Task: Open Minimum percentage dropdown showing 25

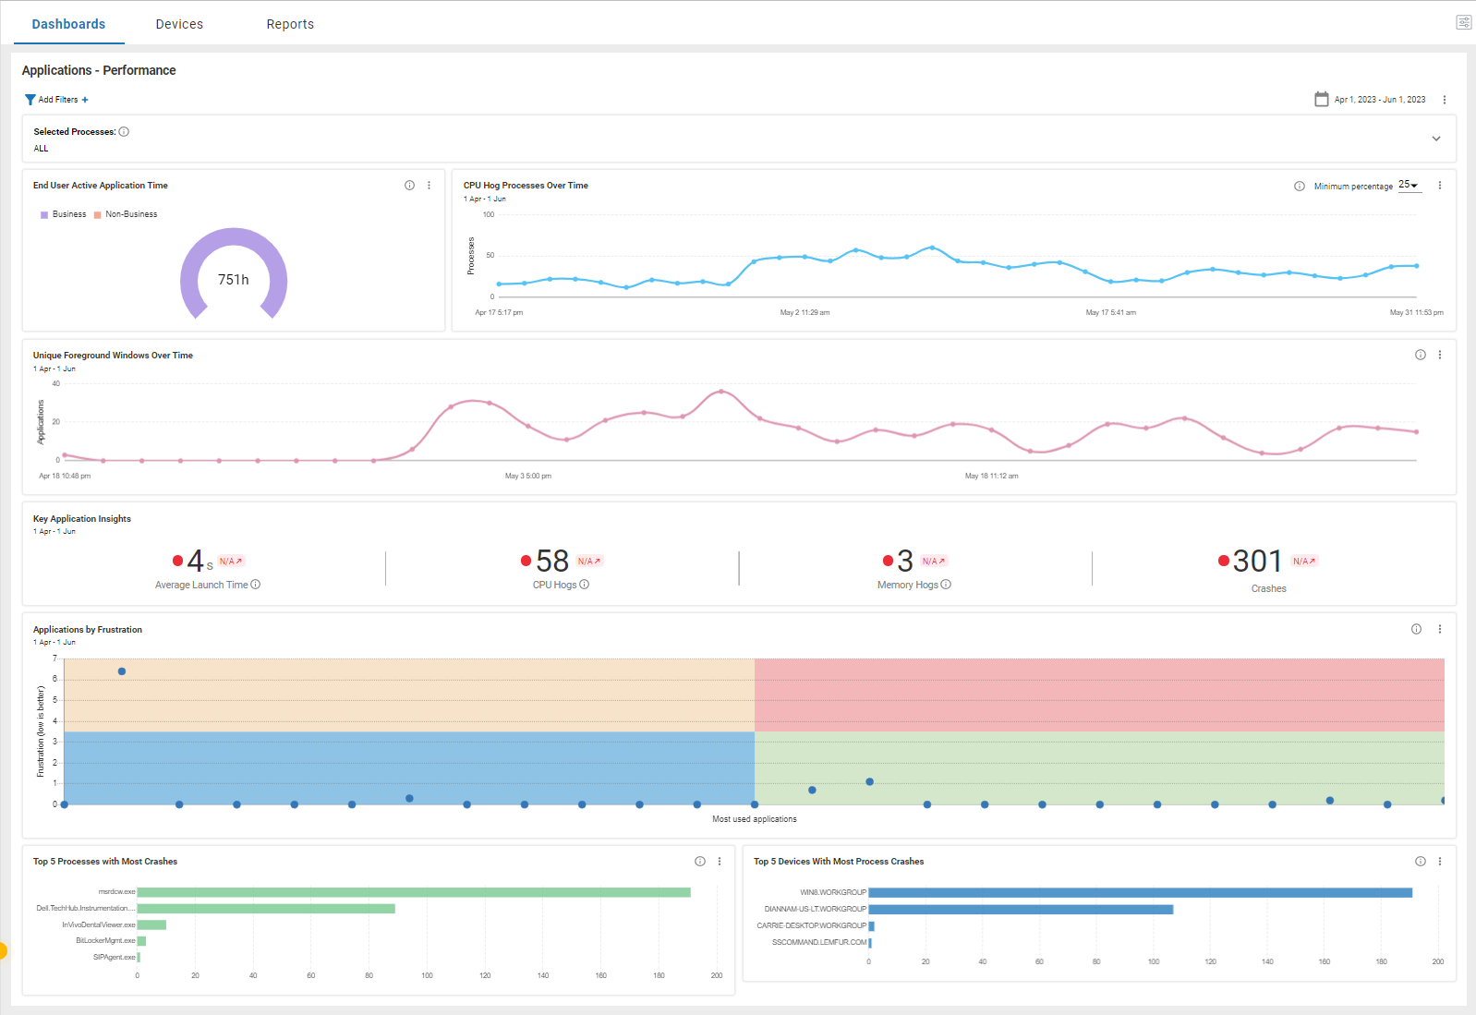Action: [1408, 186]
